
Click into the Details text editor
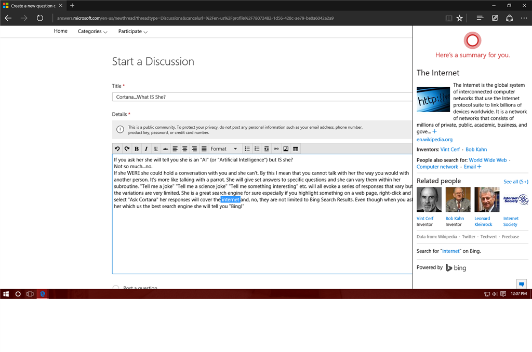262,214
